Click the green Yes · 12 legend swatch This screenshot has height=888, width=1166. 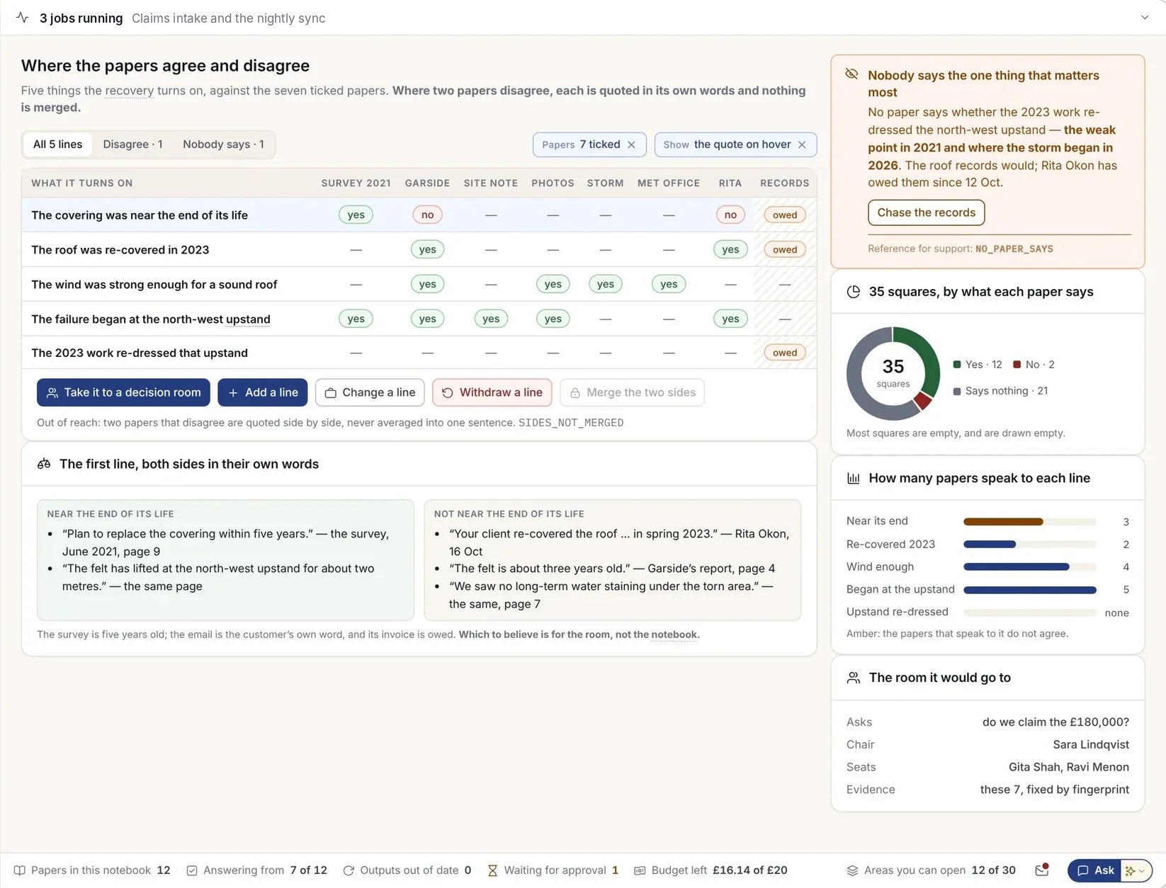[957, 365]
